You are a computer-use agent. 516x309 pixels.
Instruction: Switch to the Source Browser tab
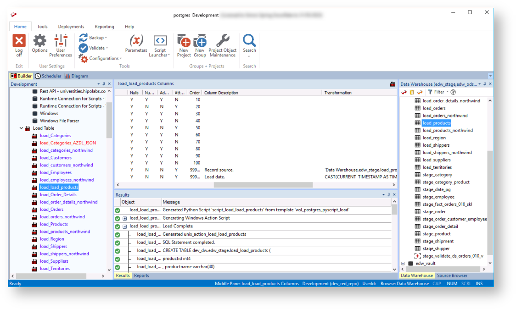tap(452, 276)
